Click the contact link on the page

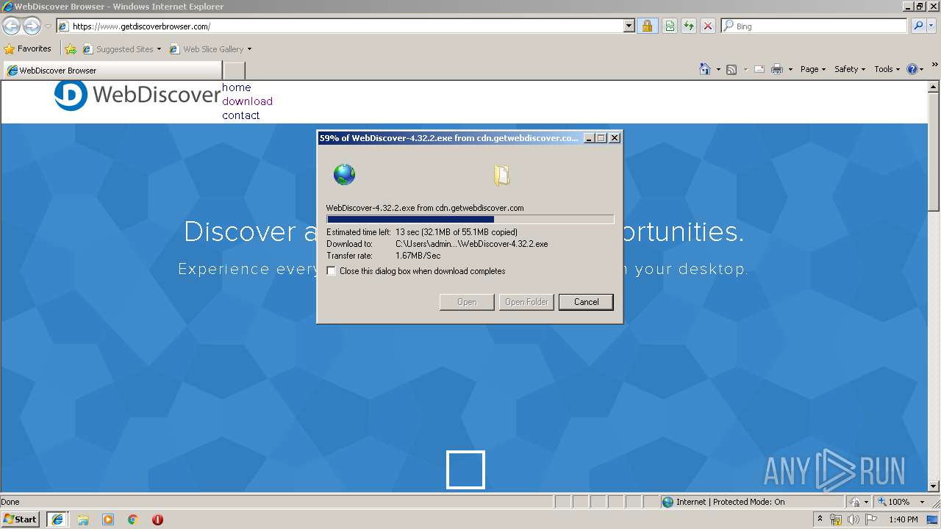(x=241, y=115)
